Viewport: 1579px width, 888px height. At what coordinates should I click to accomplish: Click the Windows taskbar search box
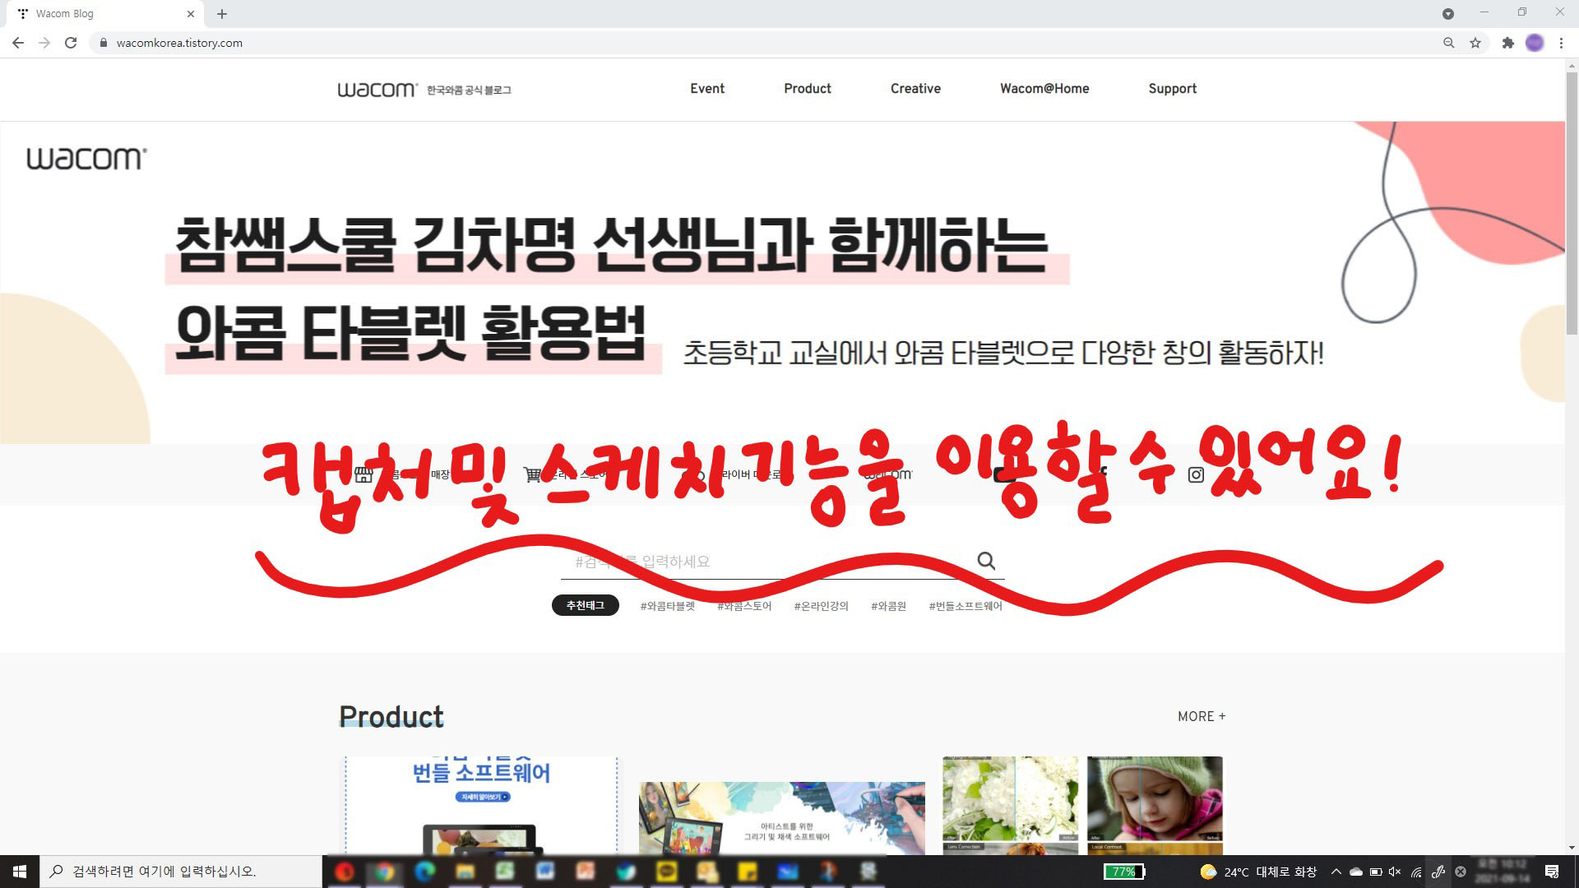pos(181,872)
